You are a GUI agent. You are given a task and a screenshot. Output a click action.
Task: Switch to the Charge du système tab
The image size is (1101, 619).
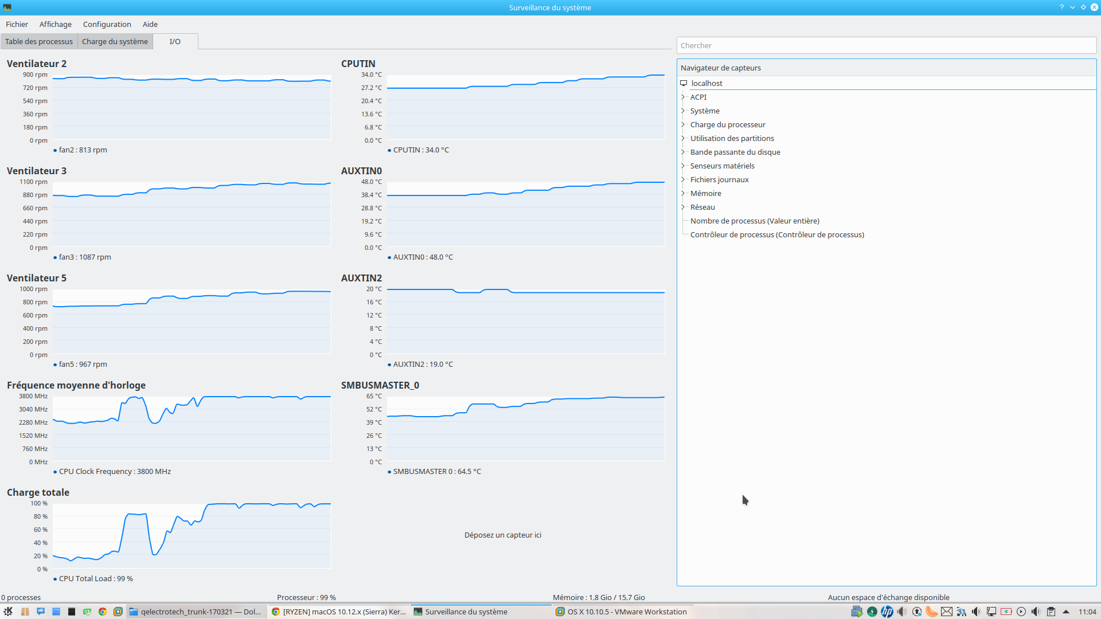pos(115,41)
